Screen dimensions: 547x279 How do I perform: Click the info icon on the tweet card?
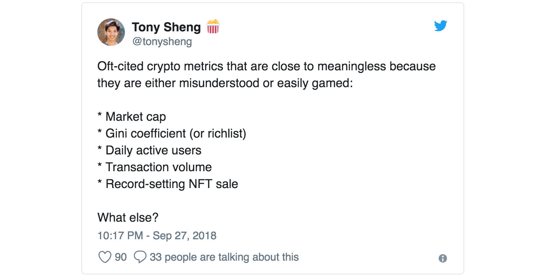(442, 258)
